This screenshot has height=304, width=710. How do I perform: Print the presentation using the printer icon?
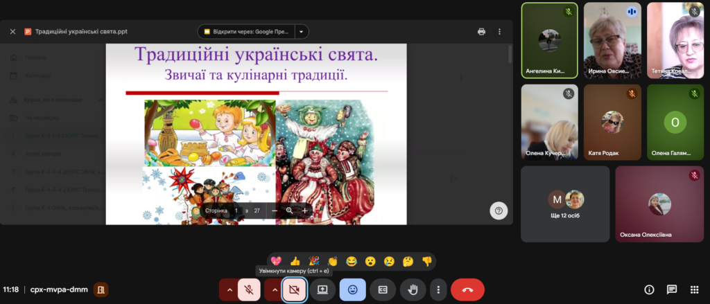pos(481,31)
